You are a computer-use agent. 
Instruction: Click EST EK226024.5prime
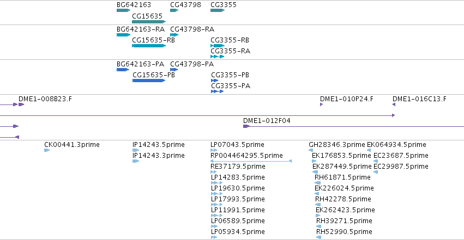coord(317,194)
